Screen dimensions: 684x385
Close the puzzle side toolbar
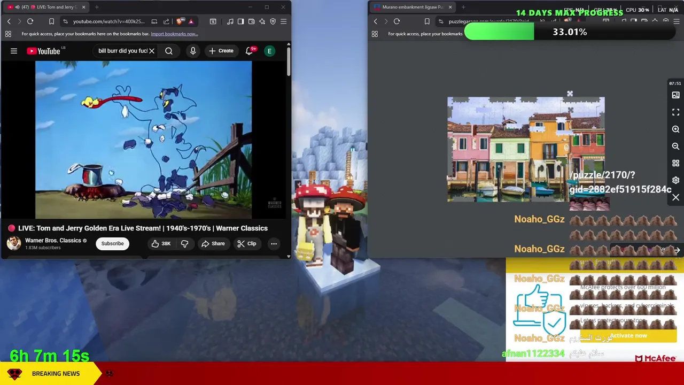675,197
